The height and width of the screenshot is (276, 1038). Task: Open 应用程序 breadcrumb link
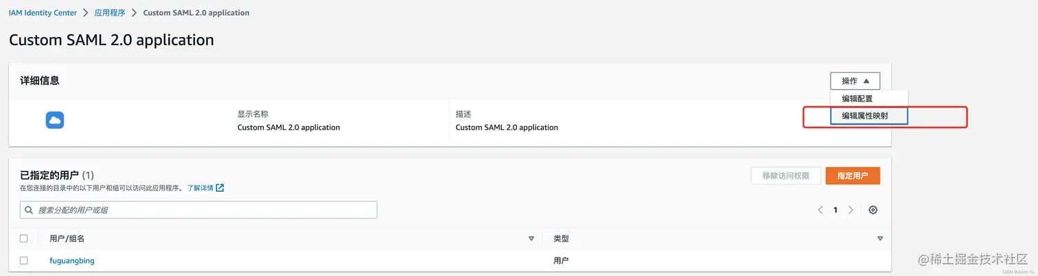point(110,13)
